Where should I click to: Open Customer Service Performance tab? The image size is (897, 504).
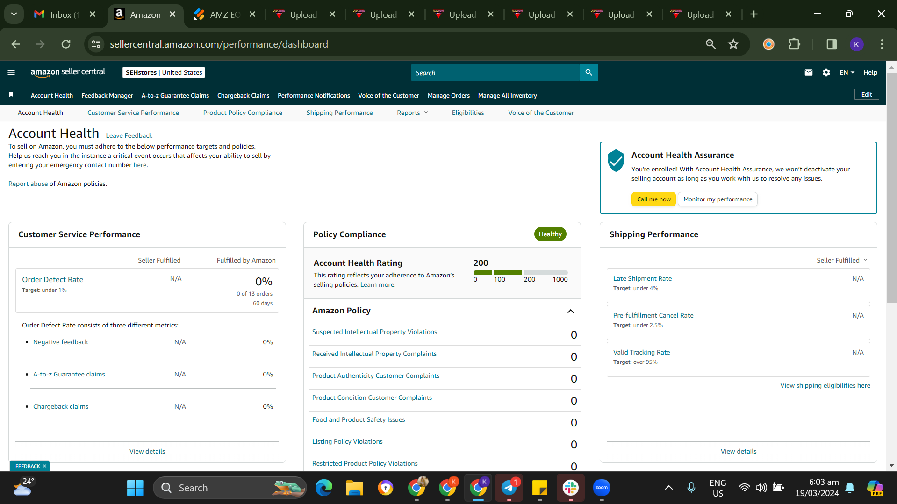(133, 113)
